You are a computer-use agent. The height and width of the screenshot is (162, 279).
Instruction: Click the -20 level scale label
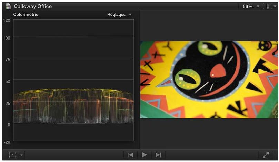(7, 142)
